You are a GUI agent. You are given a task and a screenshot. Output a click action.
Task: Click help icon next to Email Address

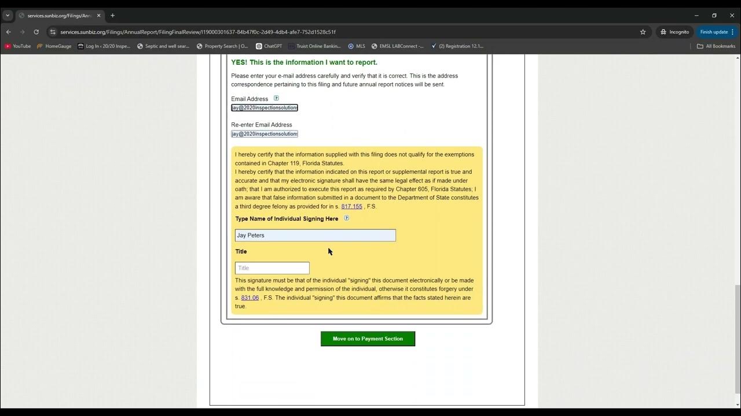[276, 98]
